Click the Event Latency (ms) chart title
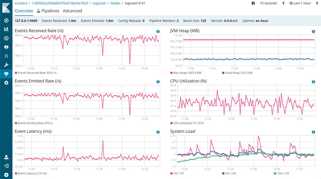The height and width of the screenshot is (179, 321). pos(33,131)
